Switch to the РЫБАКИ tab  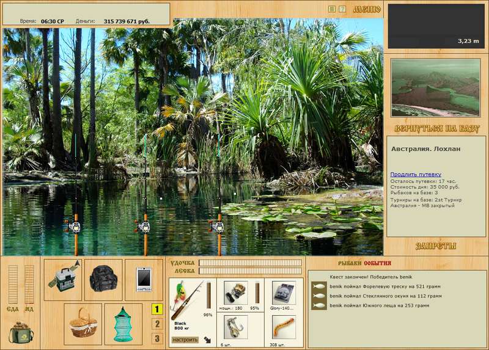pos(350,263)
